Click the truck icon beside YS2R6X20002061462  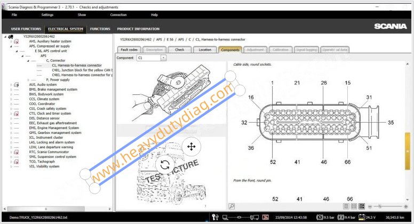click(x=11, y=37)
